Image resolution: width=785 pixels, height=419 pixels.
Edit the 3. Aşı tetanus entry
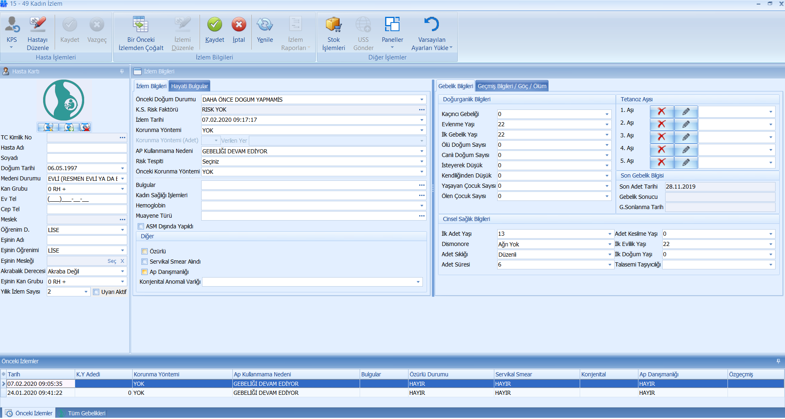point(686,137)
